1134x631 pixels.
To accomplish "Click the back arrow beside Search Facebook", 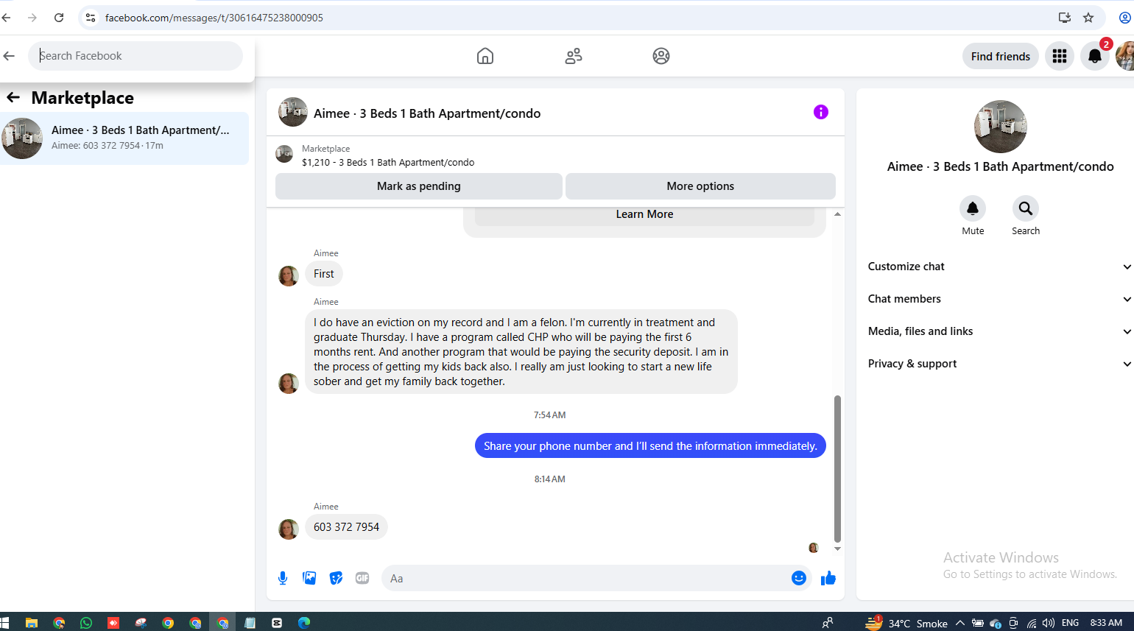I will click(x=9, y=56).
